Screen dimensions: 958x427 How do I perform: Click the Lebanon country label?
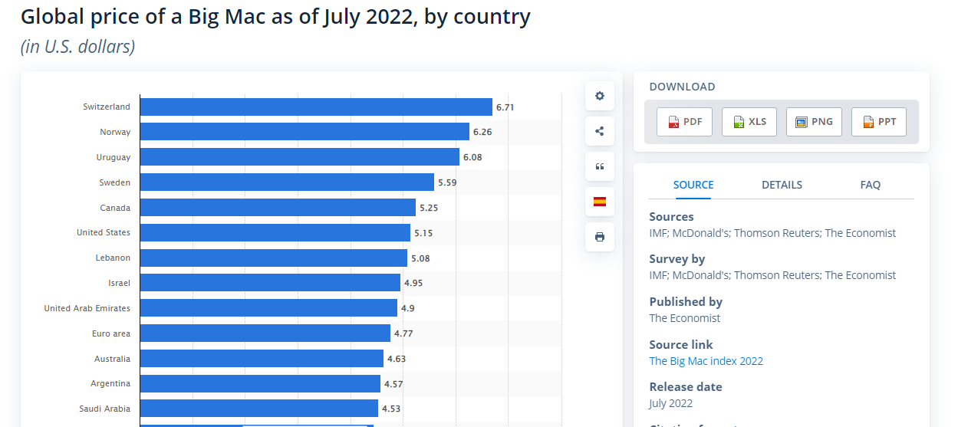point(113,258)
